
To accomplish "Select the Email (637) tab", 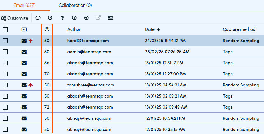I will 24,5.
